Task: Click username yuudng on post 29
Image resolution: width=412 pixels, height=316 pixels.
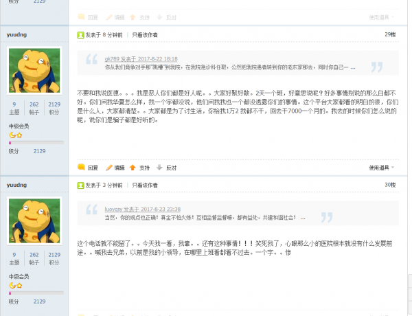Action: pos(16,34)
